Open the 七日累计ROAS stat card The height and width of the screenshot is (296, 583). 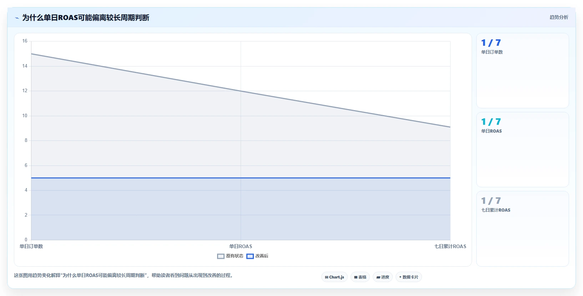pyautogui.click(x=523, y=229)
